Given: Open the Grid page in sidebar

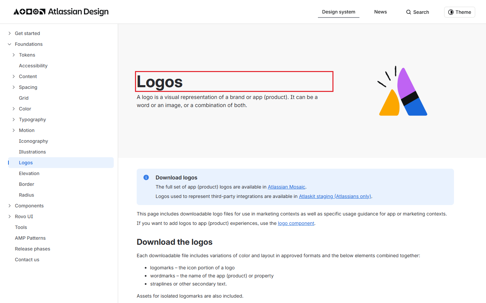Looking at the screenshot, I should click(x=24, y=98).
